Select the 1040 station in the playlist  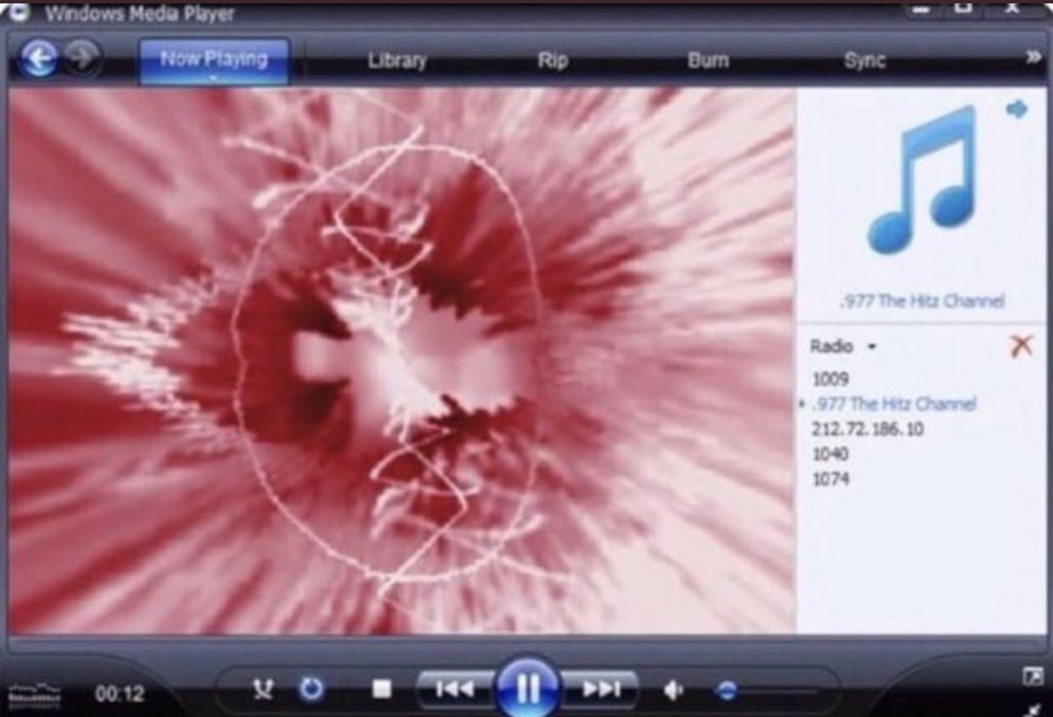click(x=830, y=454)
